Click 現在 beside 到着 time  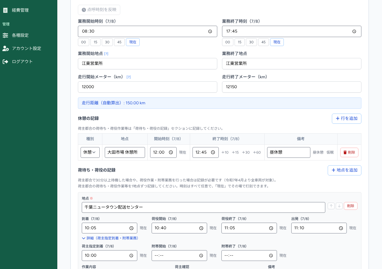coord(143,228)
